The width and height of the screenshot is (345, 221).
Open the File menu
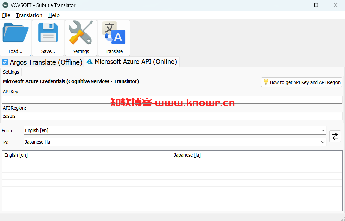coord(6,15)
